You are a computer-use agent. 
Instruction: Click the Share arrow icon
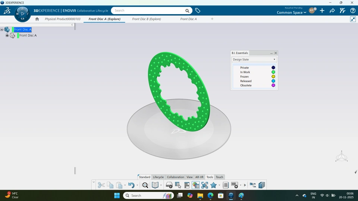tap(332, 10)
